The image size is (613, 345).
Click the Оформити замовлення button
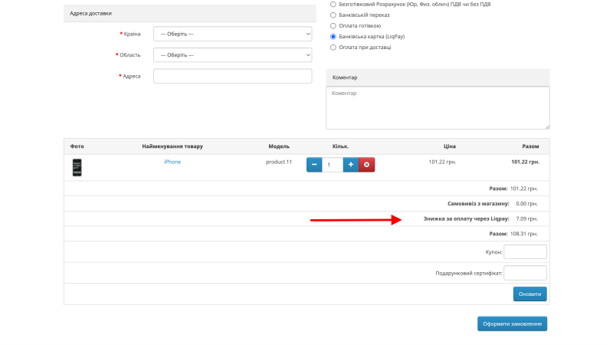pyautogui.click(x=512, y=324)
